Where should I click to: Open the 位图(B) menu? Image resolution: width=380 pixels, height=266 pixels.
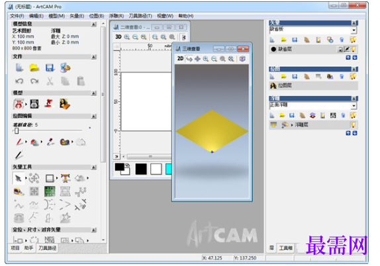point(97,16)
